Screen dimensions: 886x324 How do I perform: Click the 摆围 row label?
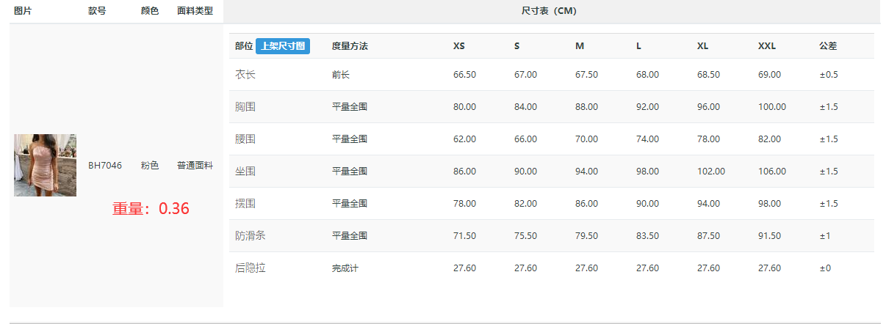(x=245, y=204)
